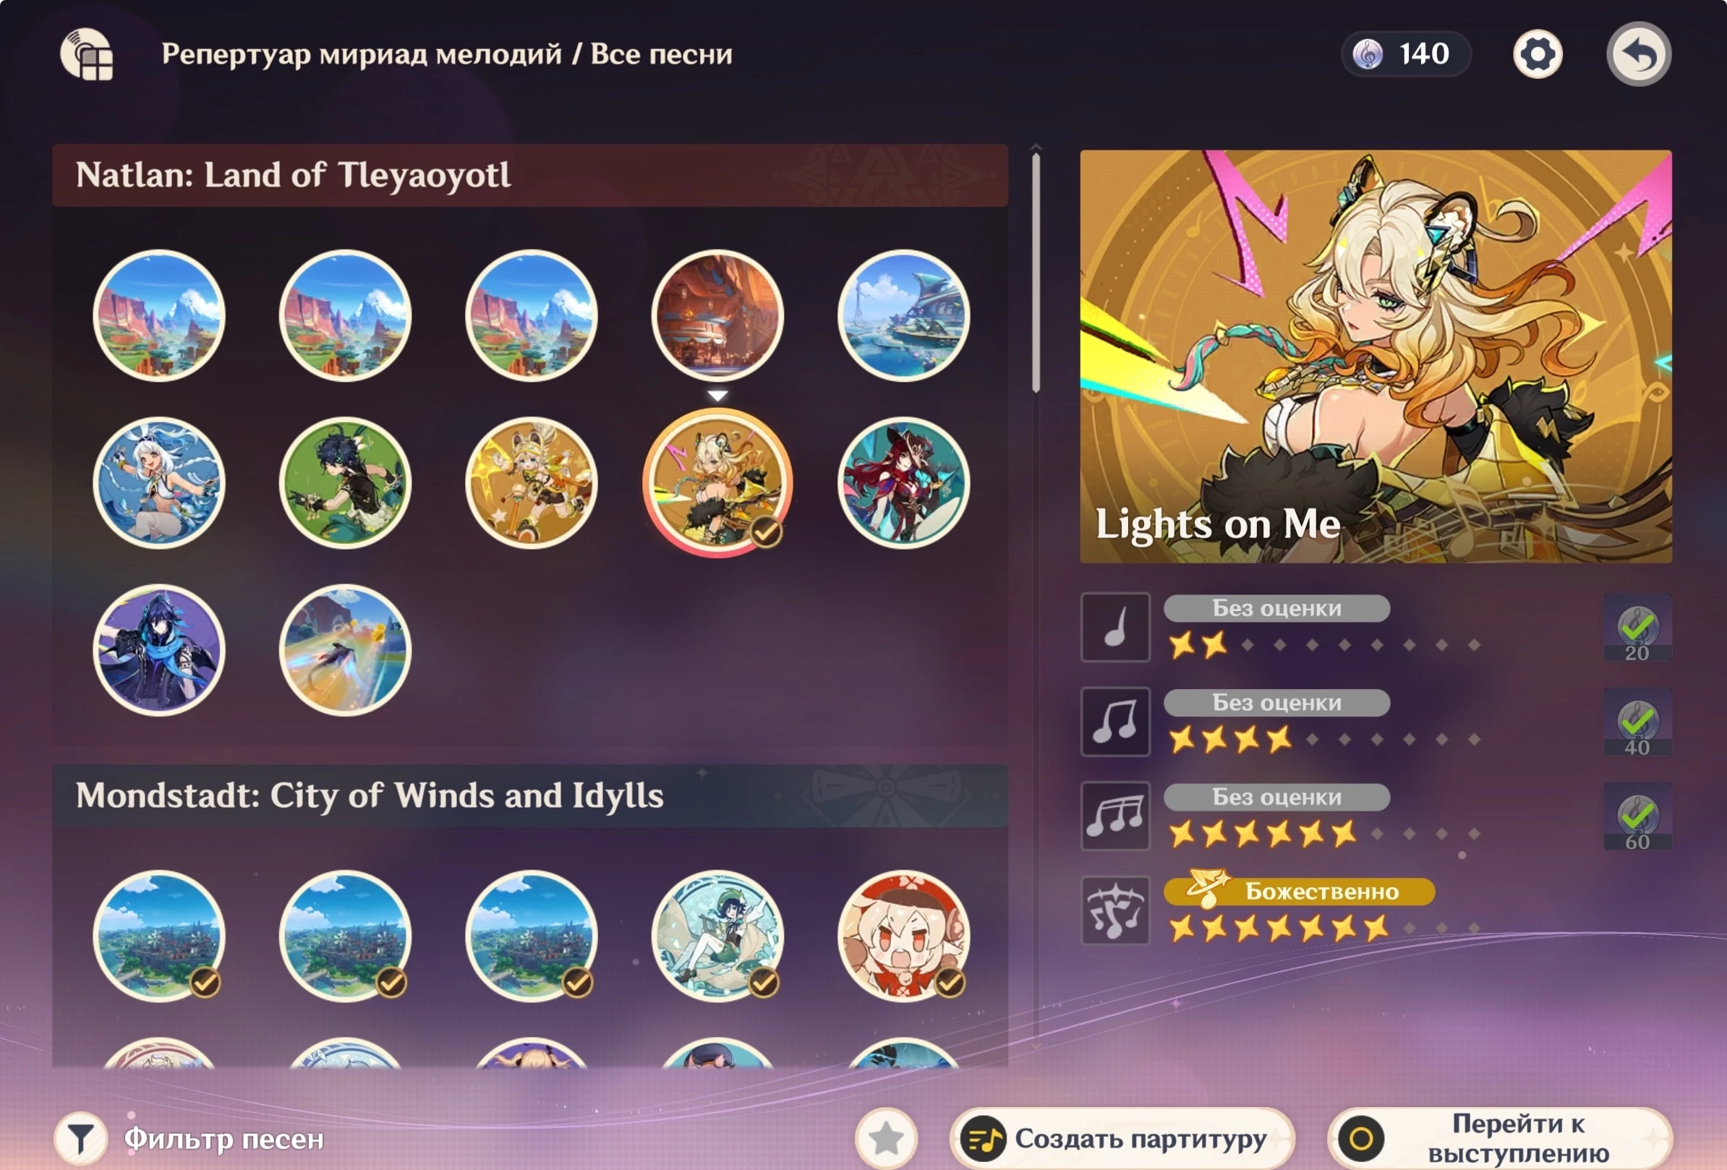Open the song filter funnel icon
The height and width of the screenshot is (1170, 1727).
pyautogui.click(x=80, y=1138)
